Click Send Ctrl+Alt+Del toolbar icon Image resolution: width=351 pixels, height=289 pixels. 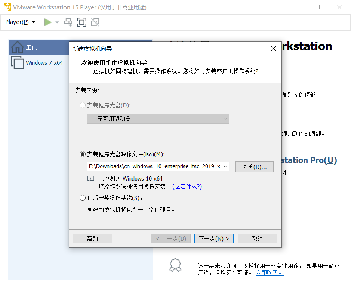68,22
